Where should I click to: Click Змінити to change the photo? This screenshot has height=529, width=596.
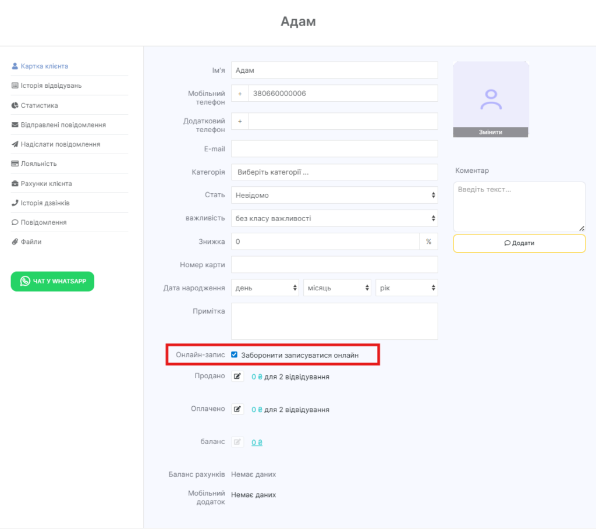pos(491,132)
